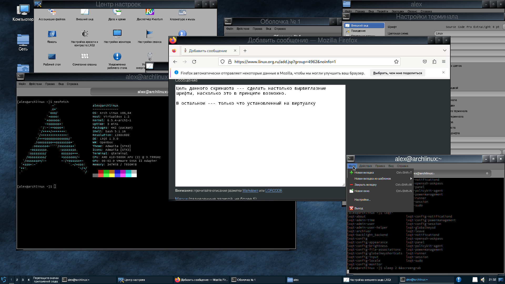Open the volume control in the system tray
The image size is (505, 284).
pyautogui.click(x=483, y=280)
